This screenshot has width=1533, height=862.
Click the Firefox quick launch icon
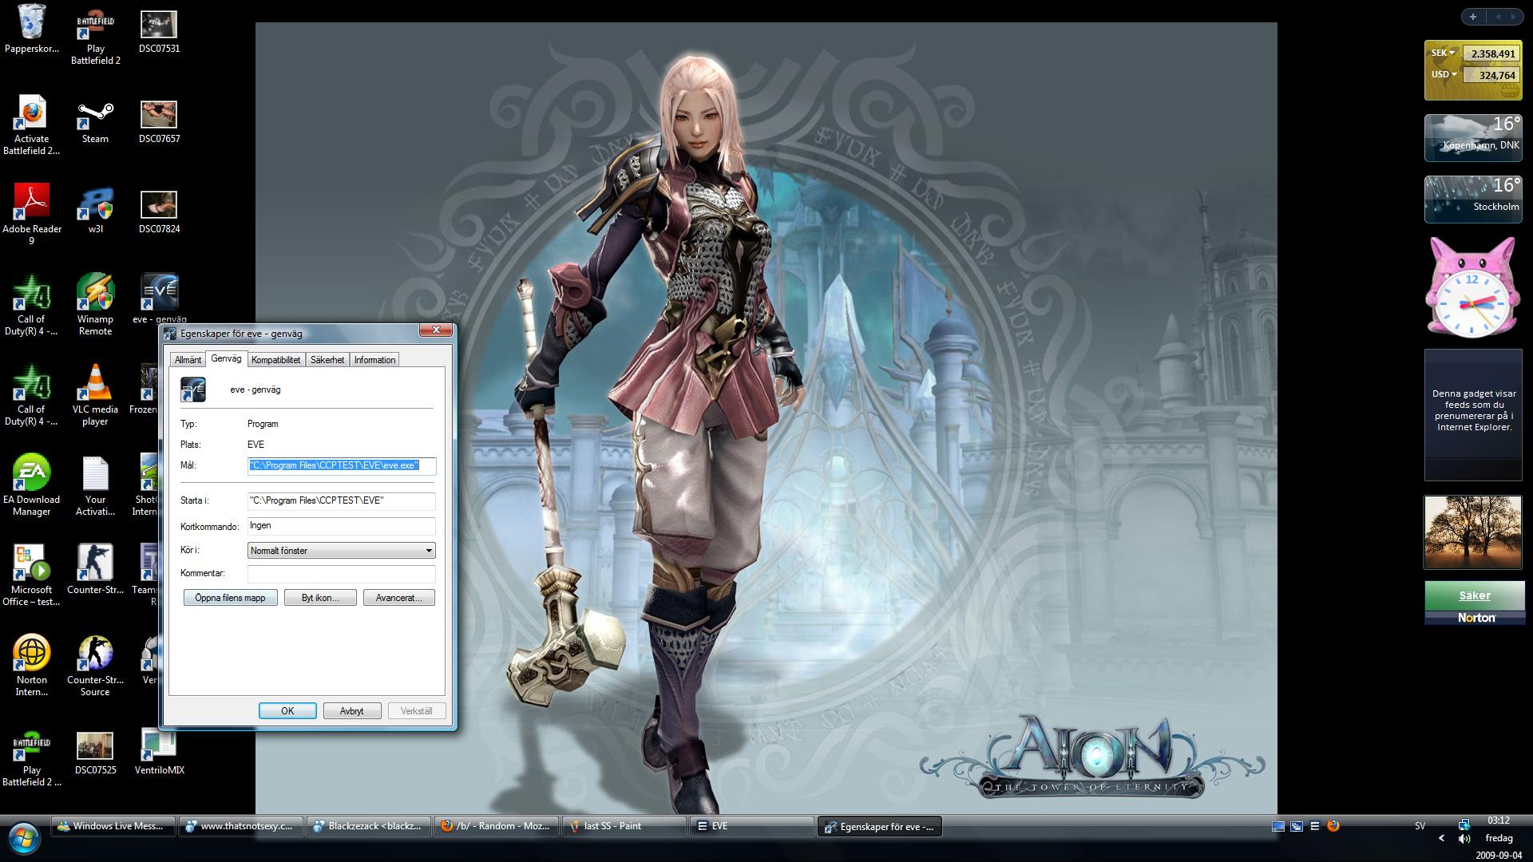click(x=1333, y=826)
